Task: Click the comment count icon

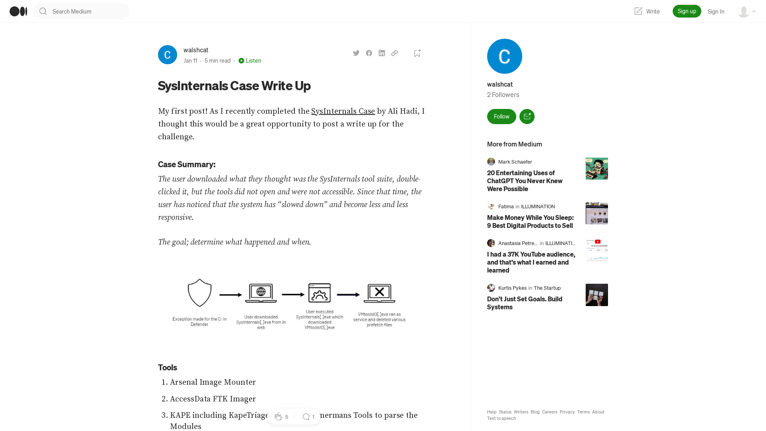Action: pyautogui.click(x=306, y=416)
